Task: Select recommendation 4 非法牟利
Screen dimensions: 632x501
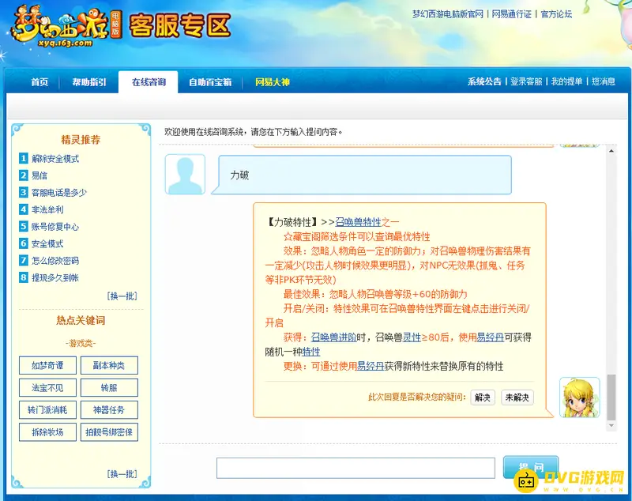Action: pyautogui.click(x=47, y=209)
